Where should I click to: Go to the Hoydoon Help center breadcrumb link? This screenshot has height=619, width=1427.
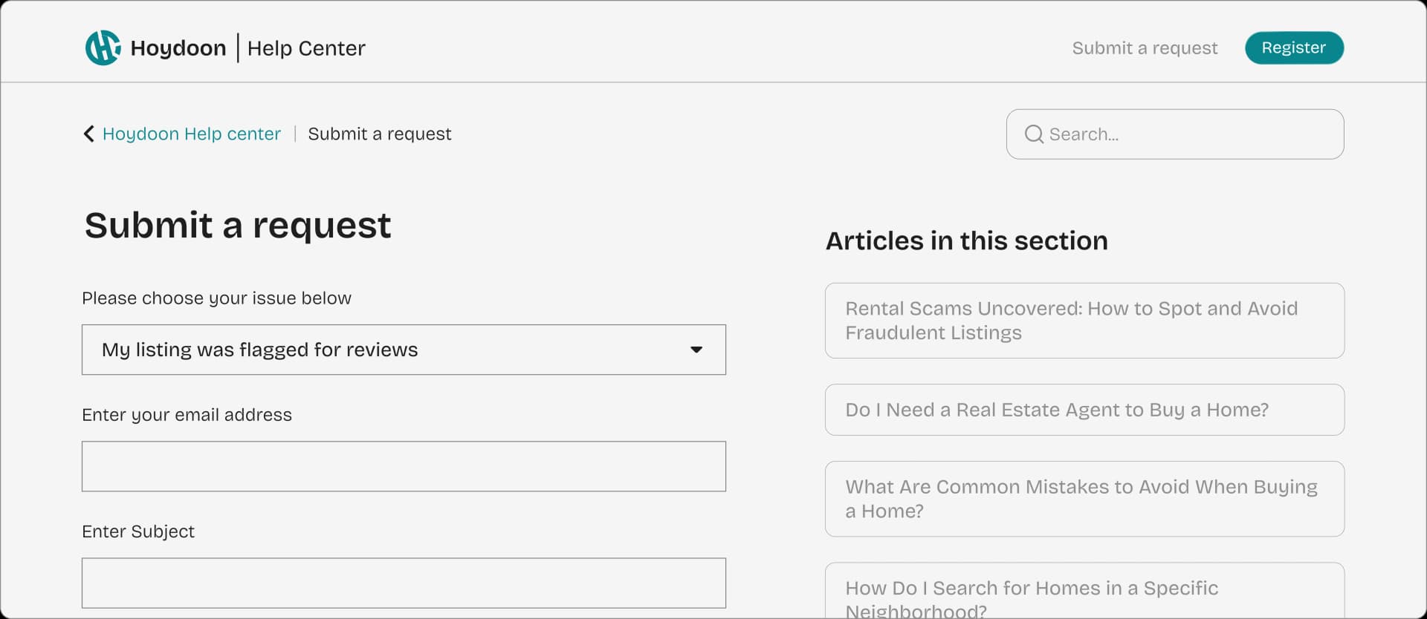click(x=191, y=134)
